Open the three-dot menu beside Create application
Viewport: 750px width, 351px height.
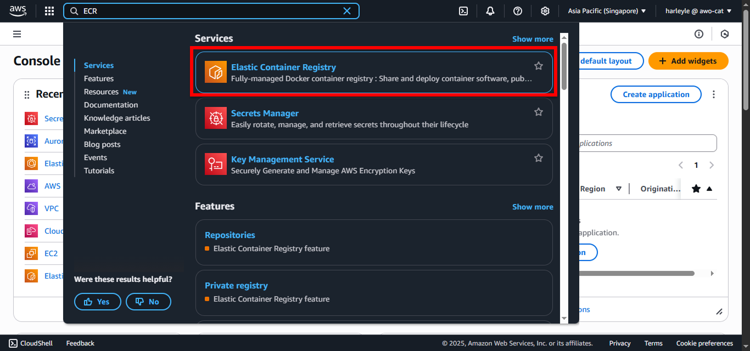pos(714,94)
